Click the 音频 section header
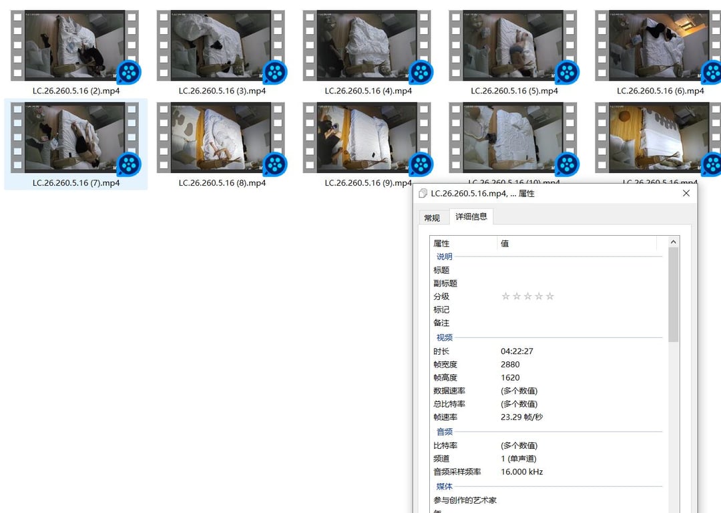 (x=444, y=432)
